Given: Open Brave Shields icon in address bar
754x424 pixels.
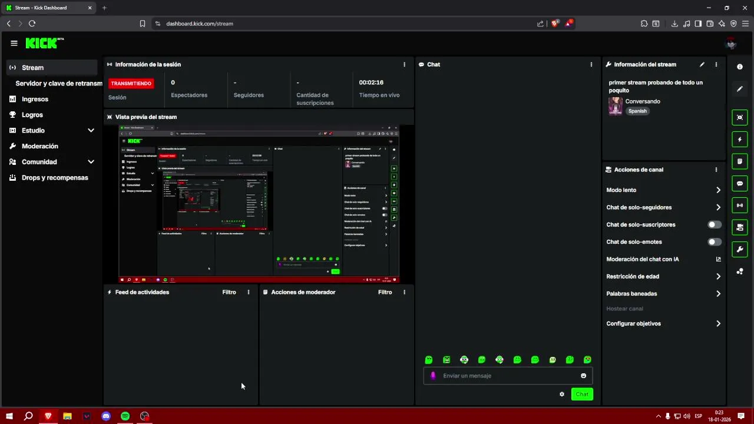Looking at the screenshot, I should coord(555,24).
